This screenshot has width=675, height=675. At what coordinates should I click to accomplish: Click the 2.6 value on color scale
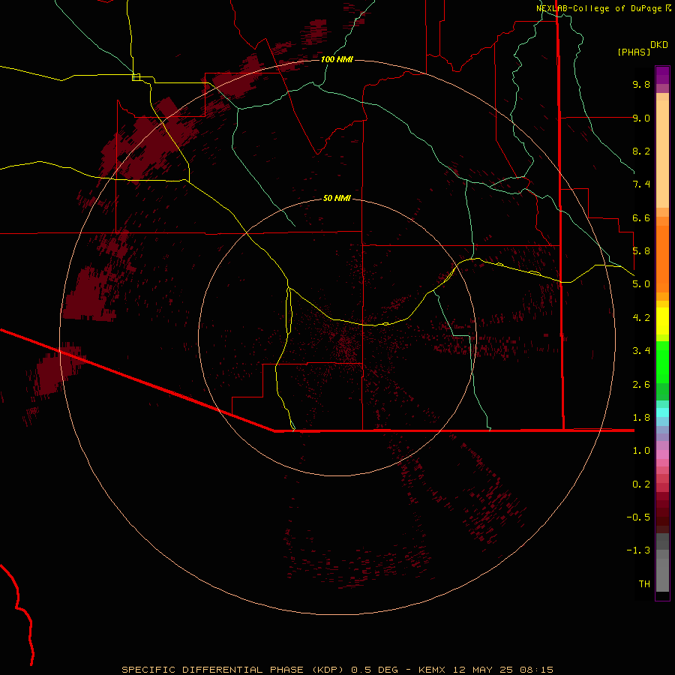(641, 385)
